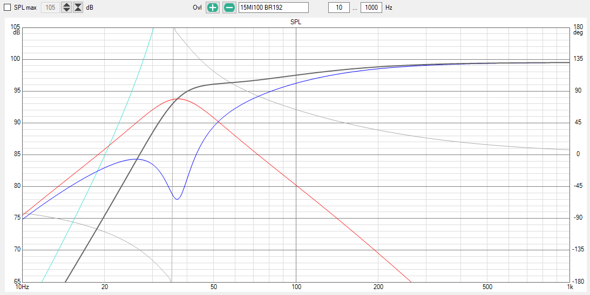
Task: Click the 10Hz label on frequency axis
Action: point(22,287)
